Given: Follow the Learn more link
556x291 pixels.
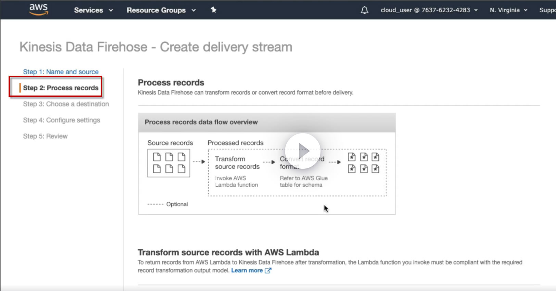Looking at the screenshot, I should [247, 270].
